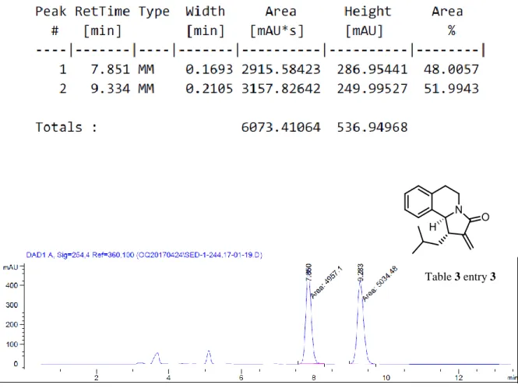Click the small peak near 5 min
Screen dimensions: 518x392
point(209,357)
